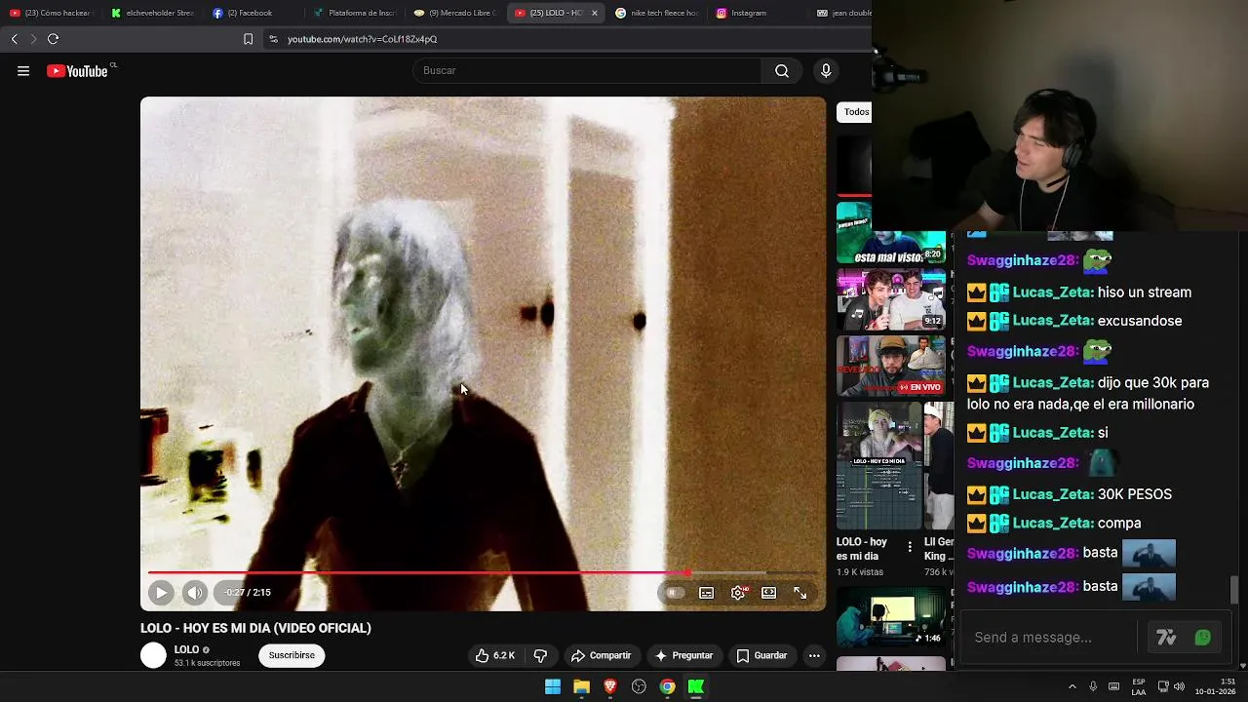Open the green emoji picker in chat

(1203, 638)
